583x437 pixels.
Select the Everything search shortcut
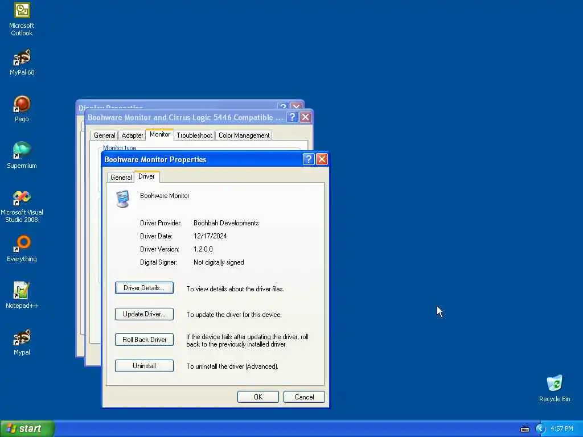[x=22, y=249]
